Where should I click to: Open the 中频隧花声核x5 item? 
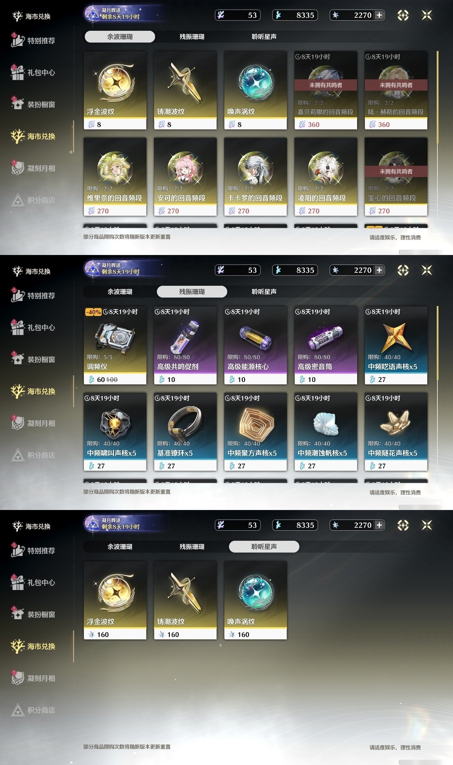point(396,432)
